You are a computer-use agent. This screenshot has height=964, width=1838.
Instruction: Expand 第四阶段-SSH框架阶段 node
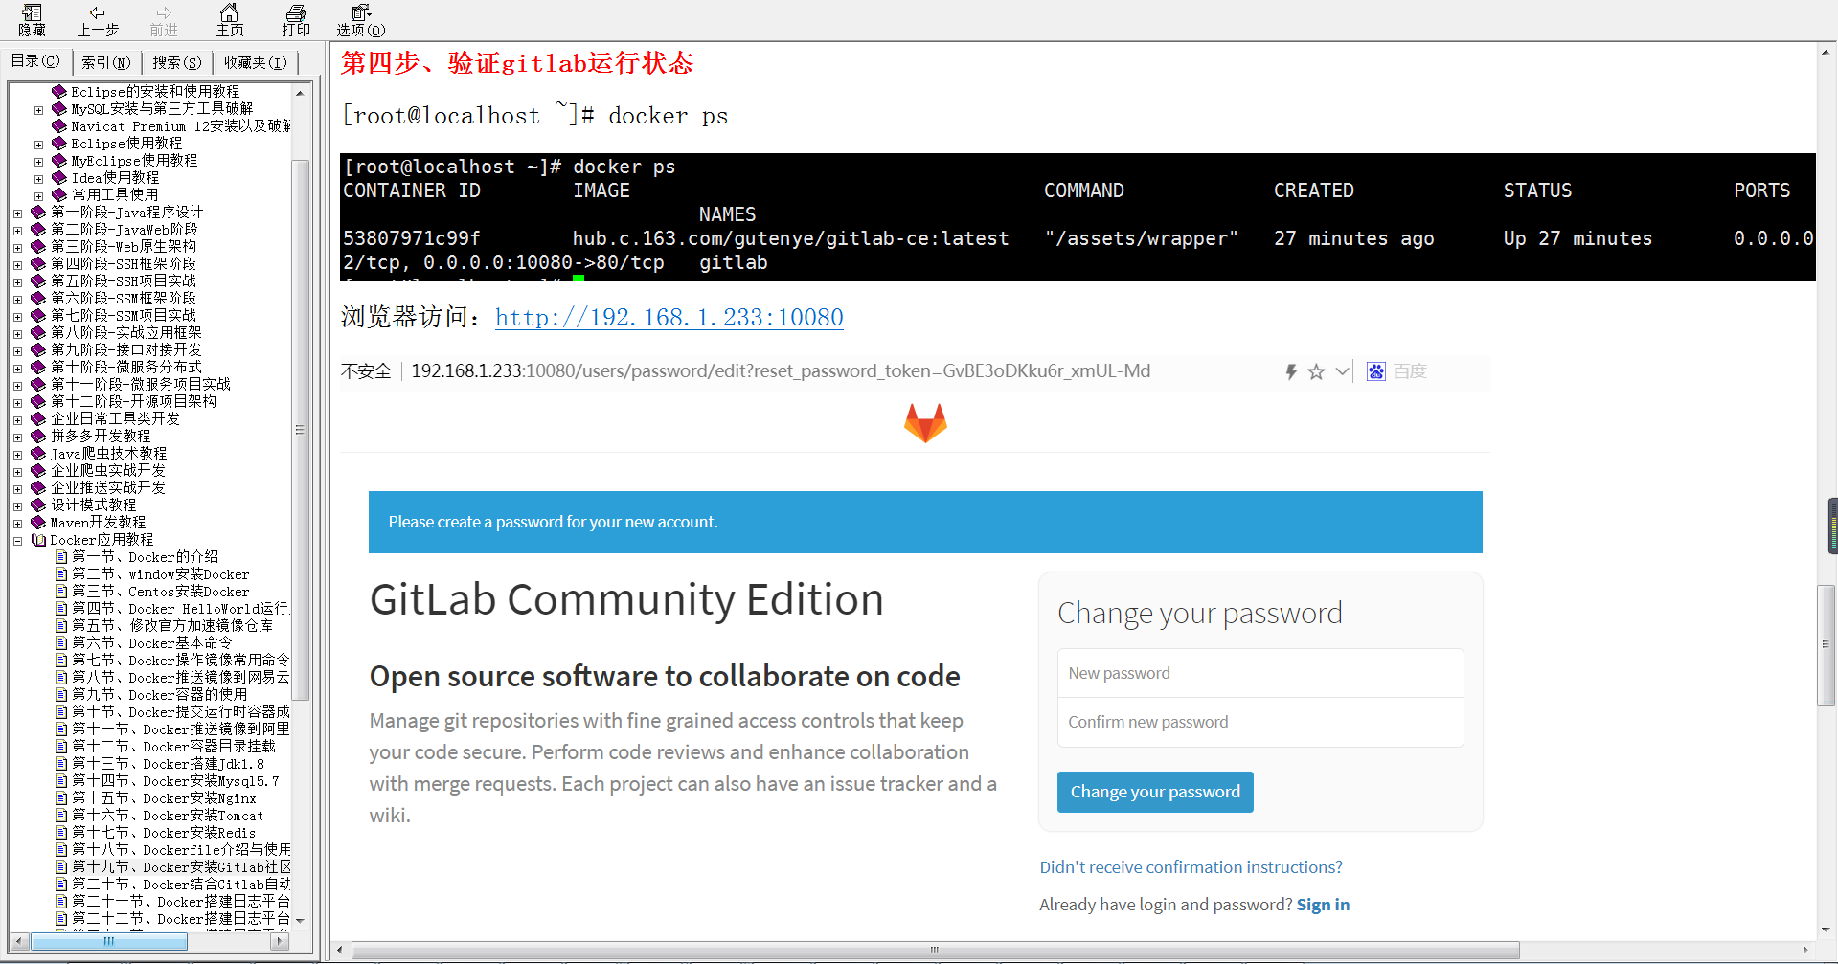click(18, 265)
